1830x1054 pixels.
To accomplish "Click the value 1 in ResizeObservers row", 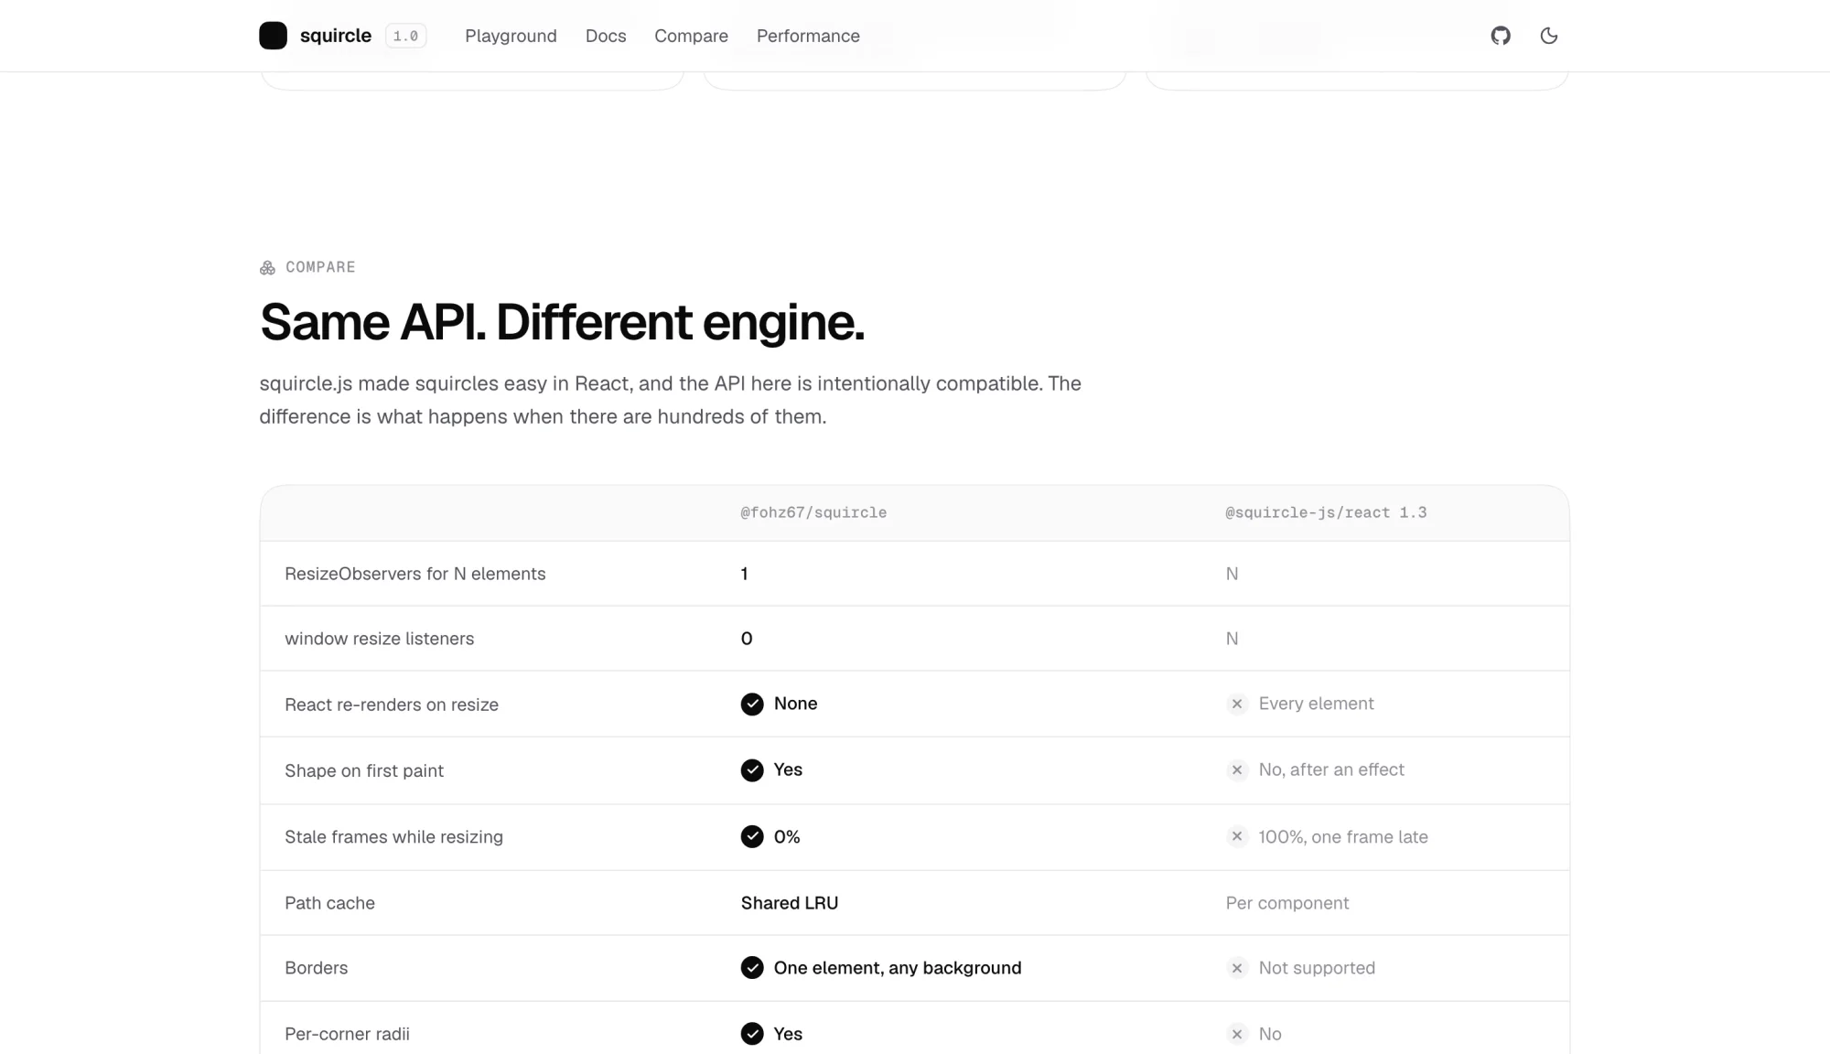I will pyautogui.click(x=745, y=574).
